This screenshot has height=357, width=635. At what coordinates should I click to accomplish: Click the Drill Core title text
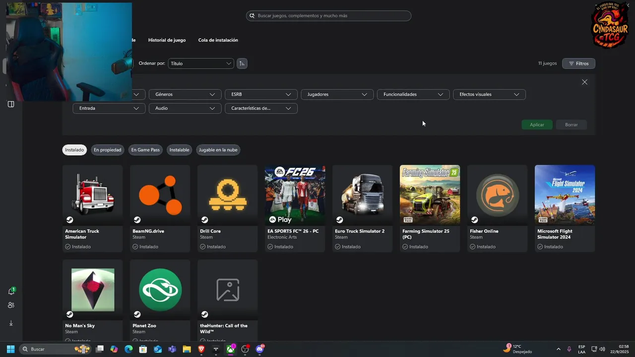[x=210, y=231]
